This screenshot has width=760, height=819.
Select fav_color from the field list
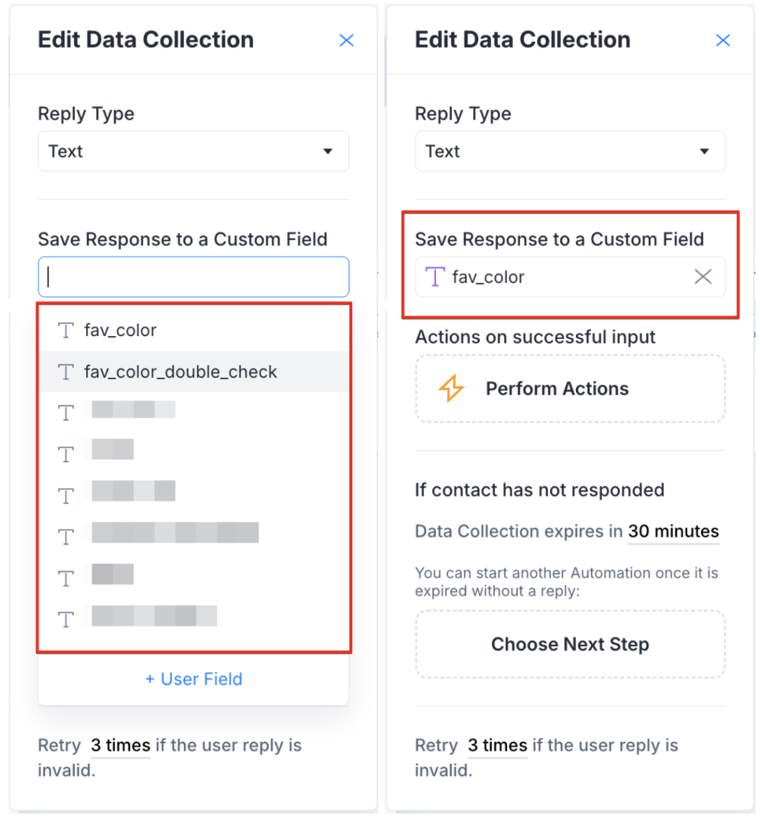click(x=121, y=330)
